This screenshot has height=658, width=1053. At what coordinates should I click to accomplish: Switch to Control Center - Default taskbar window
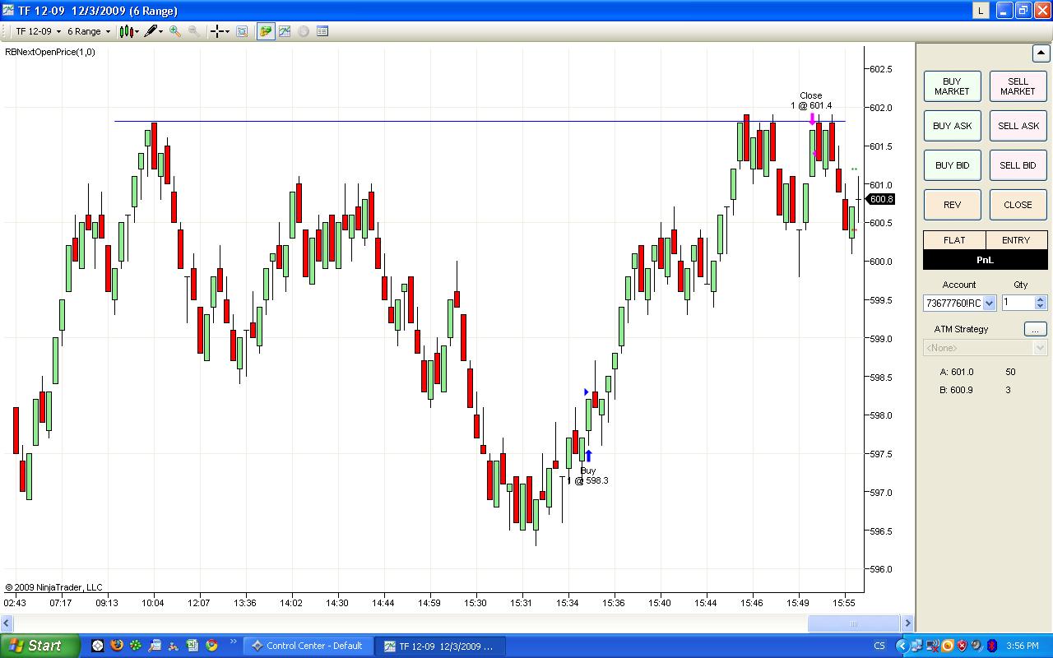tap(308, 646)
